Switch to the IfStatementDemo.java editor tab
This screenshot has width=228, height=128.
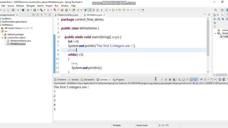click(x=67, y=15)
